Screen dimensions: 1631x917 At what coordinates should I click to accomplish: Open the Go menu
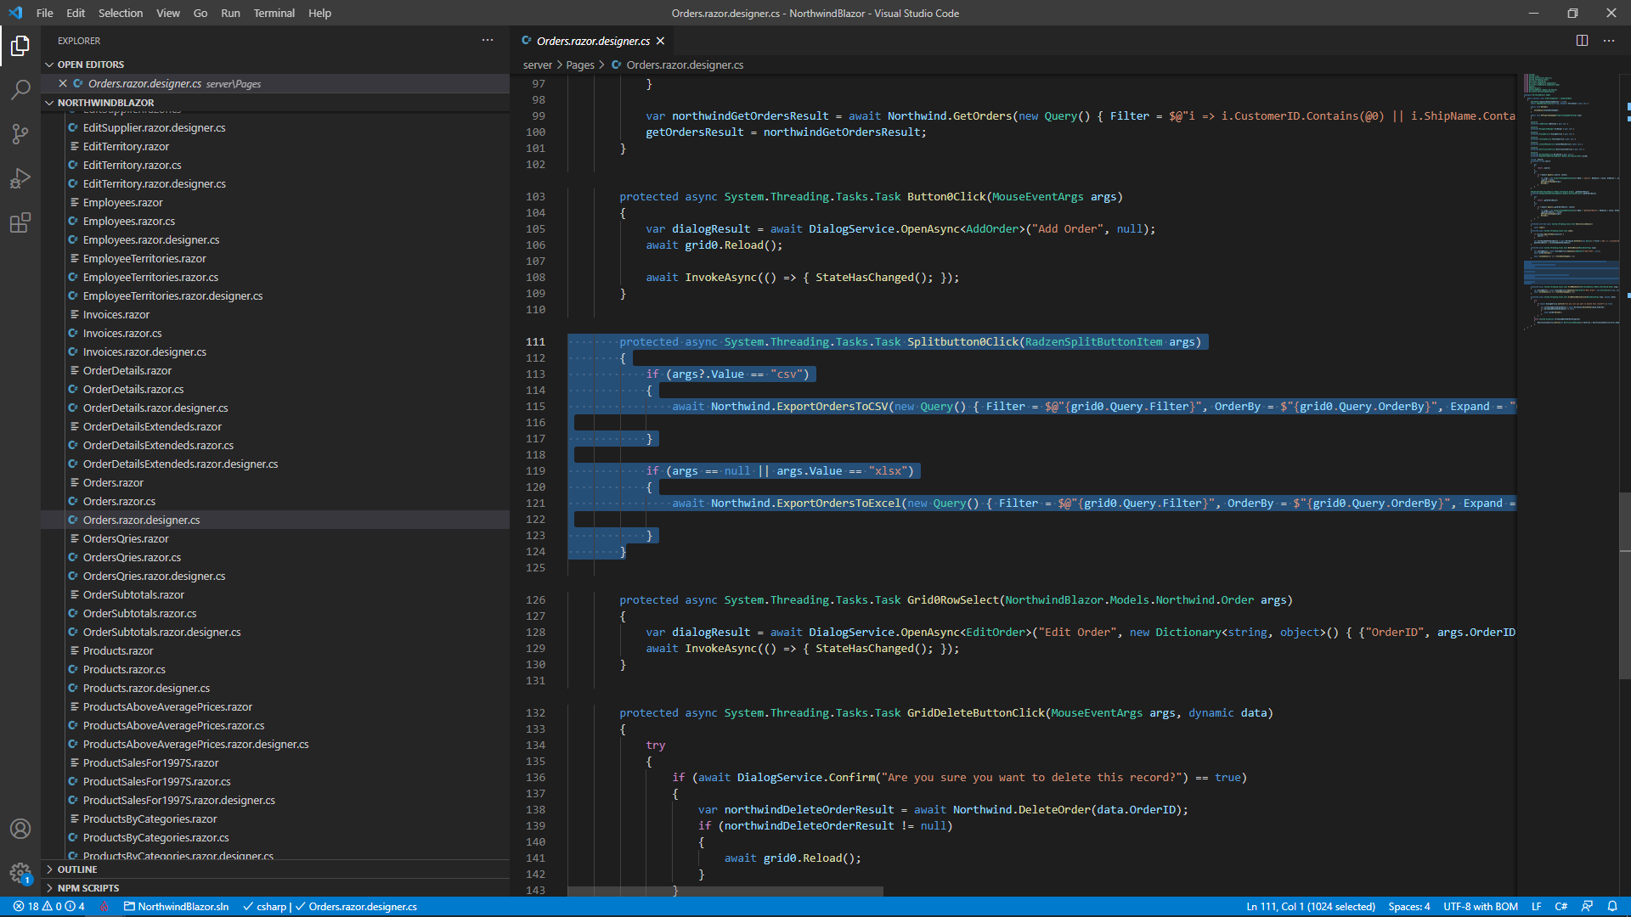tap(200, 13)
